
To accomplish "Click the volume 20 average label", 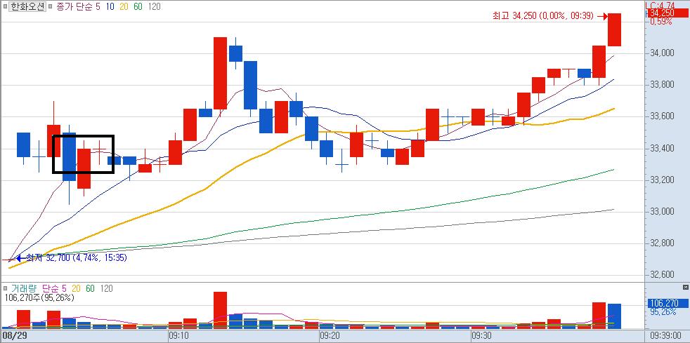I will point(76,288).
